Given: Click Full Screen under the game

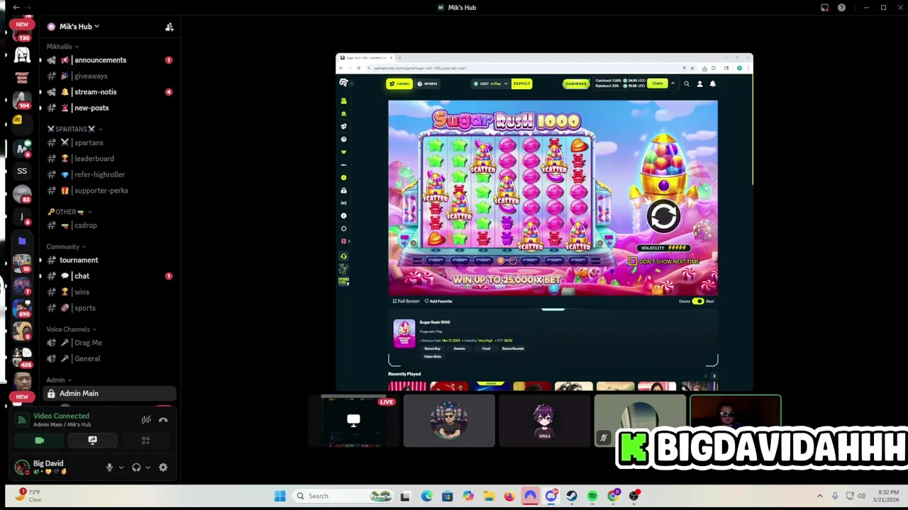Looking at the screenshot, I should tap(406, 301).
